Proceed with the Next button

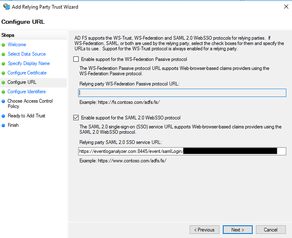point(238,230)
